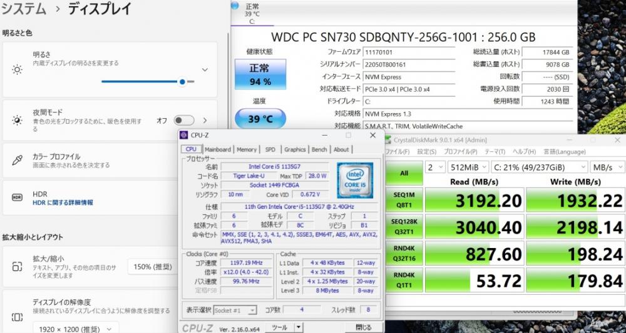Viewport: 626px width, 333px height.
Task: Click the firmware field 11170101
Action: (x=409, y=52)
